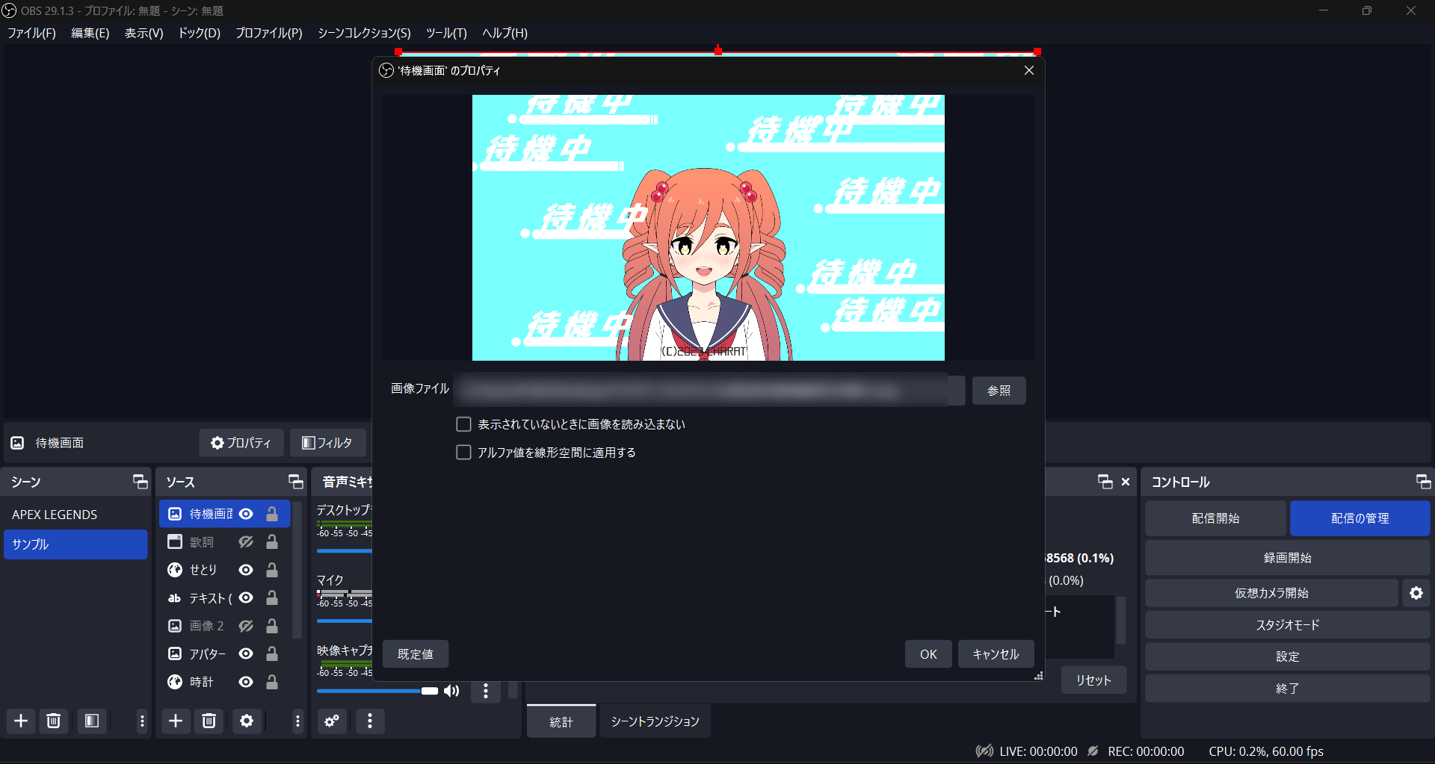Image resolution: width=1435 pixels, height=764 pixels.
Task: Open the ヘルプ(H) menu
Action: pyautogui.click(x=504, y=33)
